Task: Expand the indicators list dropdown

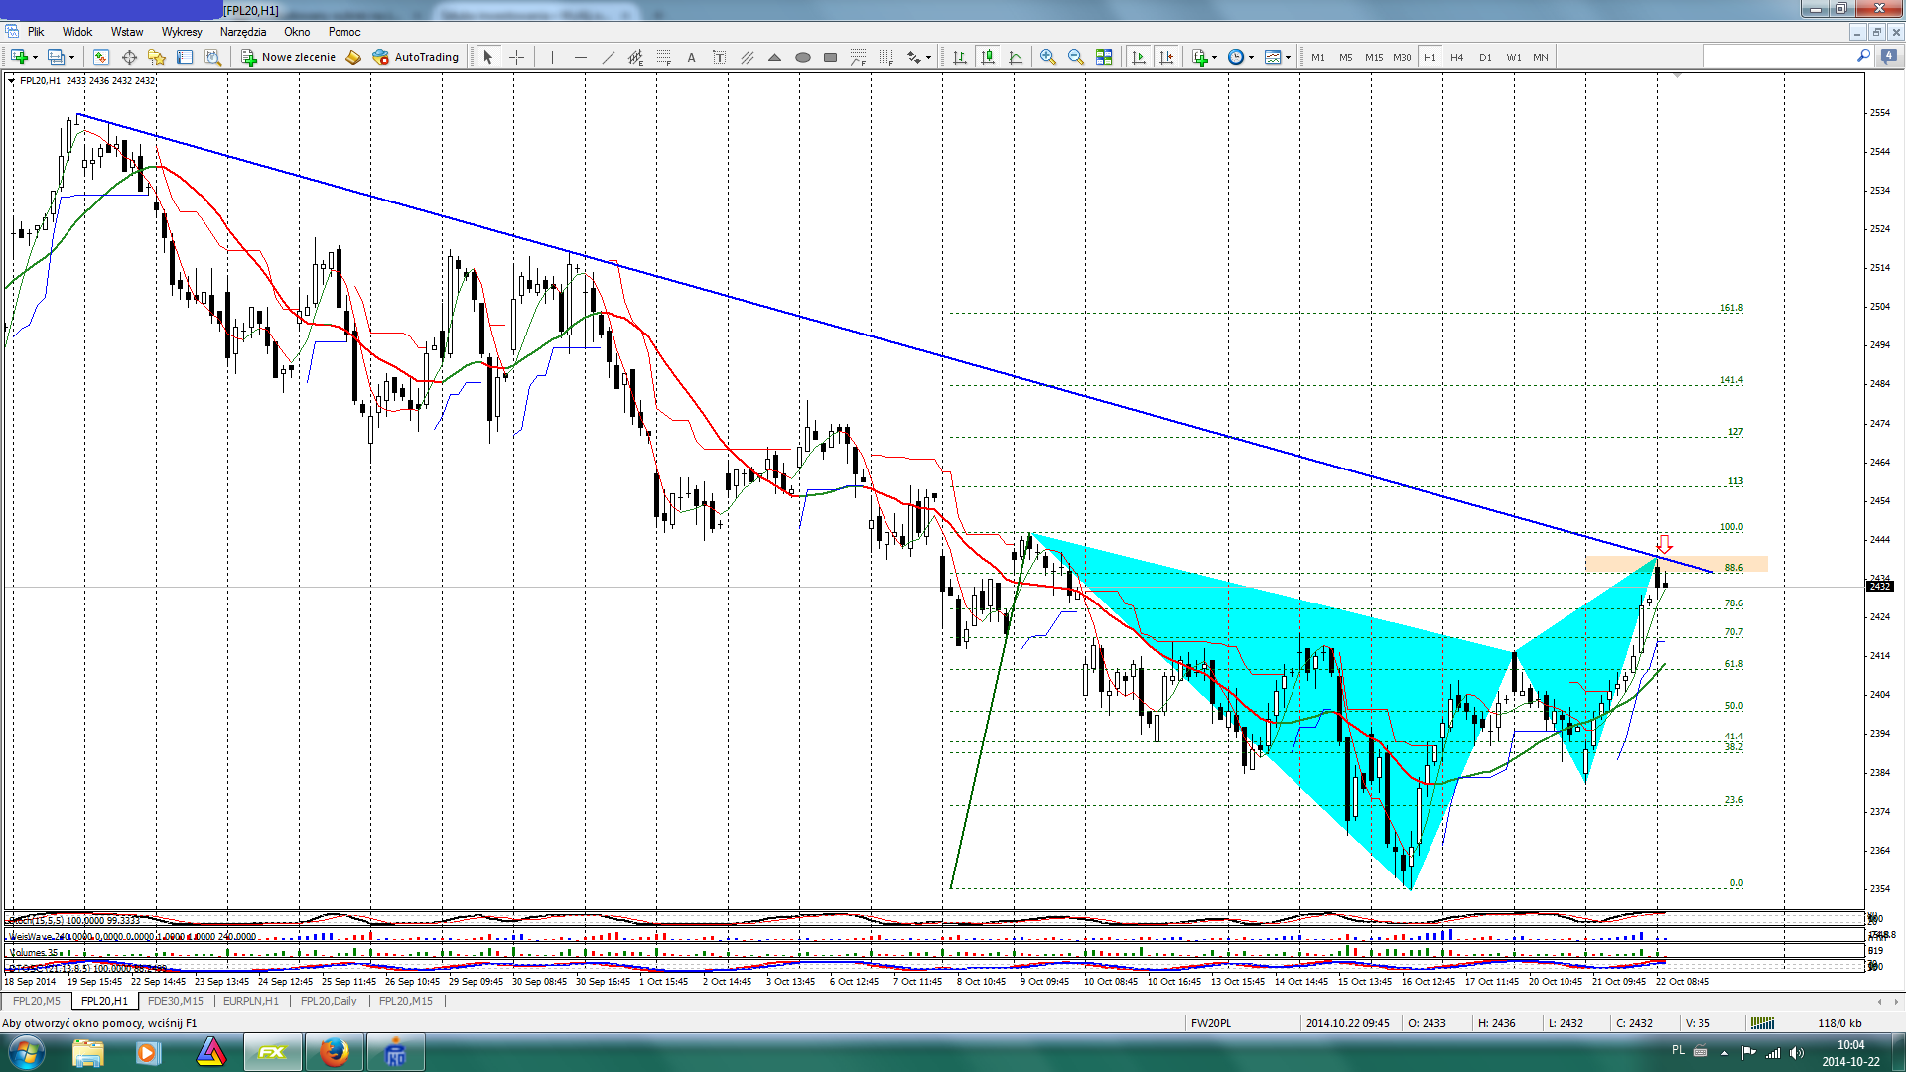Action: 1214,57
